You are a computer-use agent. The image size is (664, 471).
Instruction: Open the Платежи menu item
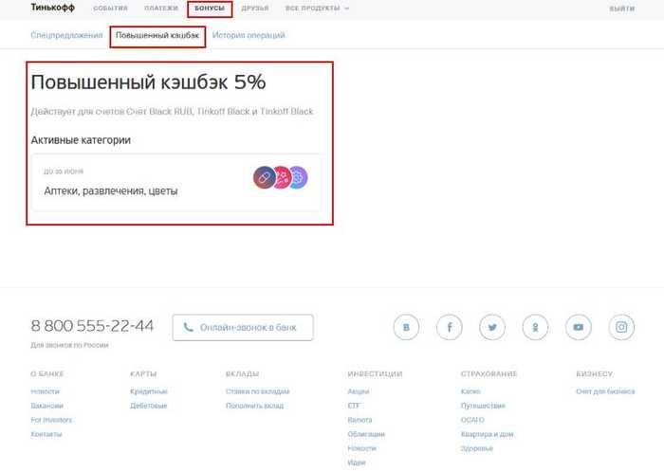[161, 8]
